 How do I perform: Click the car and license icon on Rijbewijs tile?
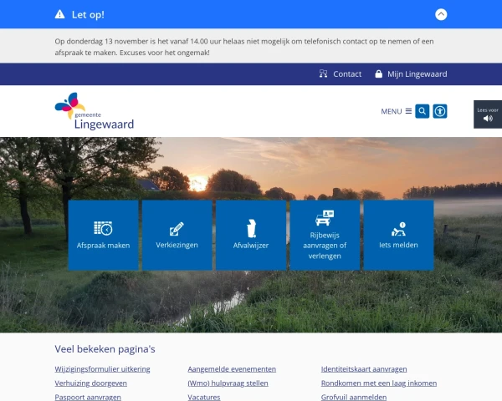[325, 218]
